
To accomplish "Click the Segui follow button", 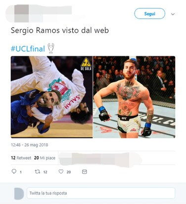I will [x=149, y=14].
